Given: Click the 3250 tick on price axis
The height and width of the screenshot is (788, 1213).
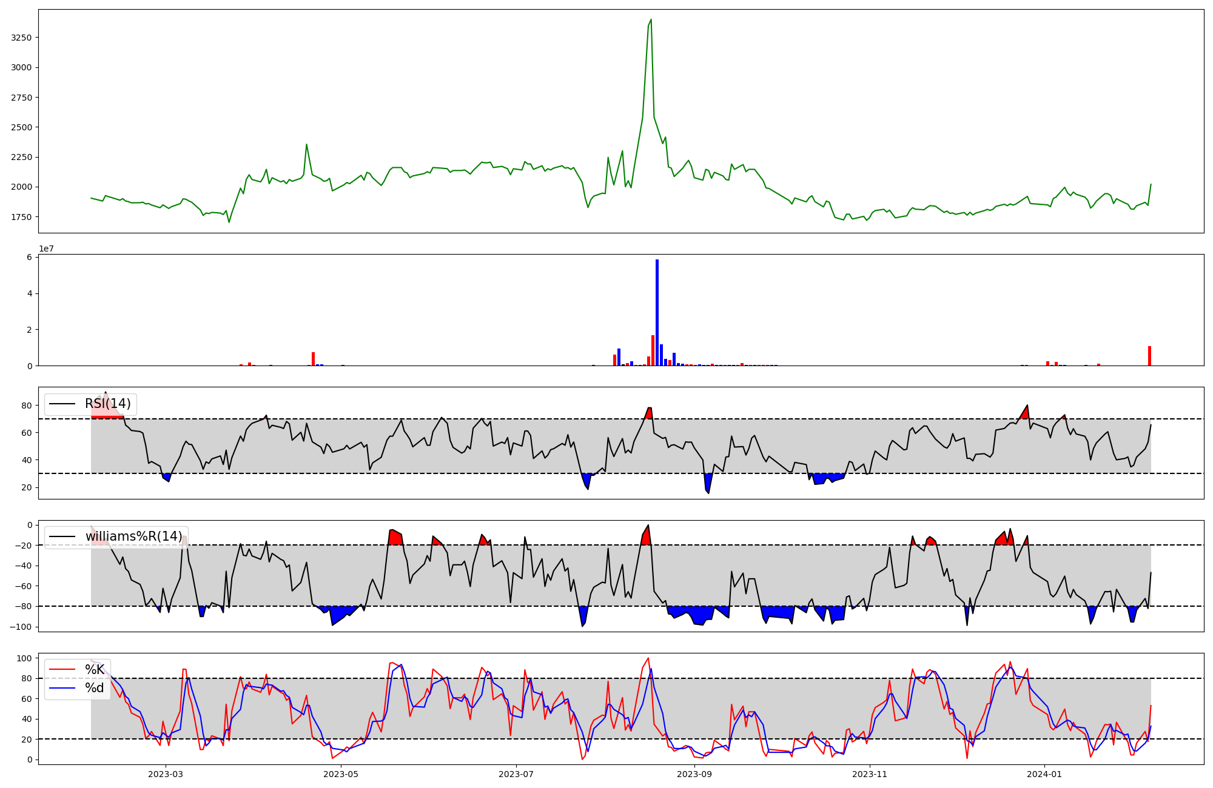Looking at the screenshot, I should click(x=21, y=38).
